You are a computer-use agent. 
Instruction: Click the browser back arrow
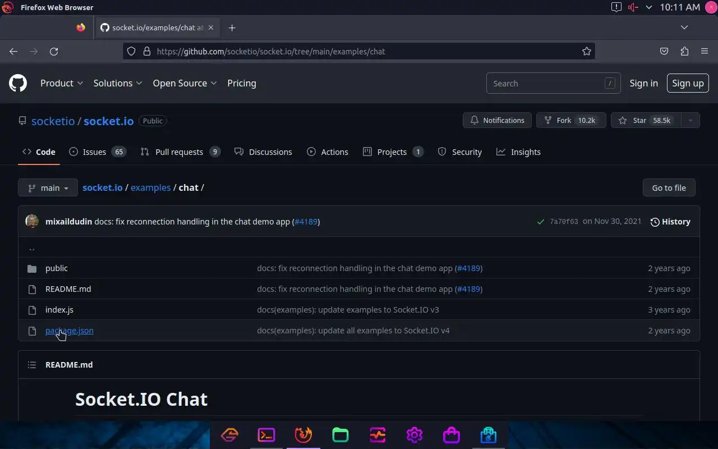pos(13,51)
